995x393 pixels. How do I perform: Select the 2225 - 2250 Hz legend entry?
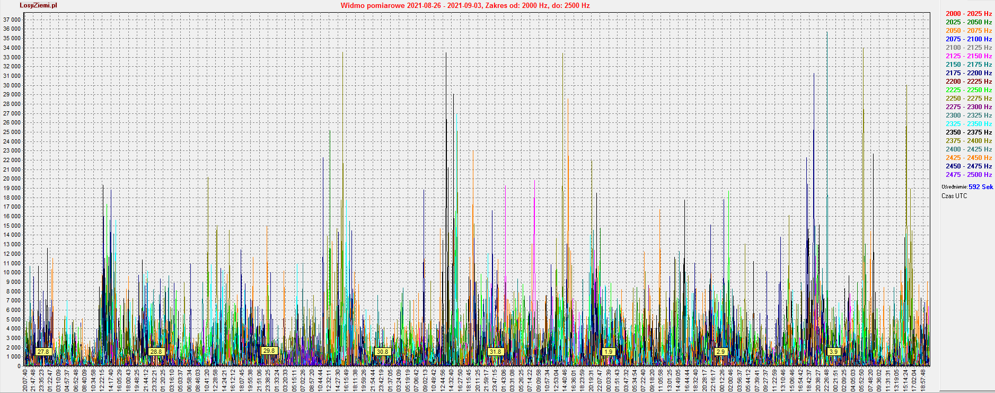pyautogui.click(x=968, y=90)
